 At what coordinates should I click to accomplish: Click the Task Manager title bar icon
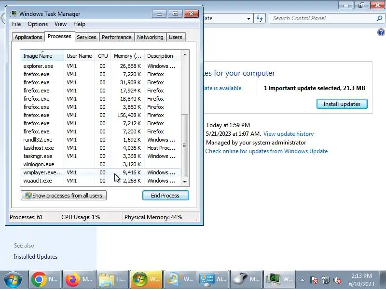point(14,14)
